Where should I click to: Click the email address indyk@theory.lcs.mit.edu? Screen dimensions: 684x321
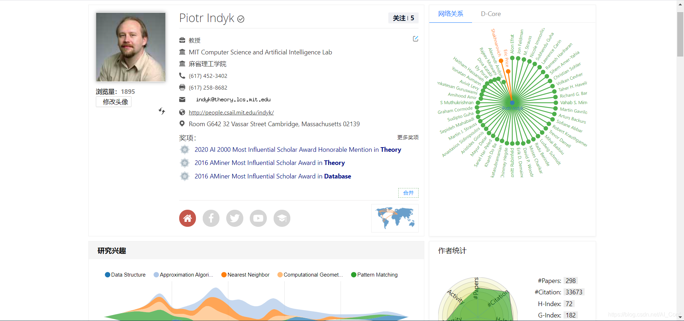point(233,100)
